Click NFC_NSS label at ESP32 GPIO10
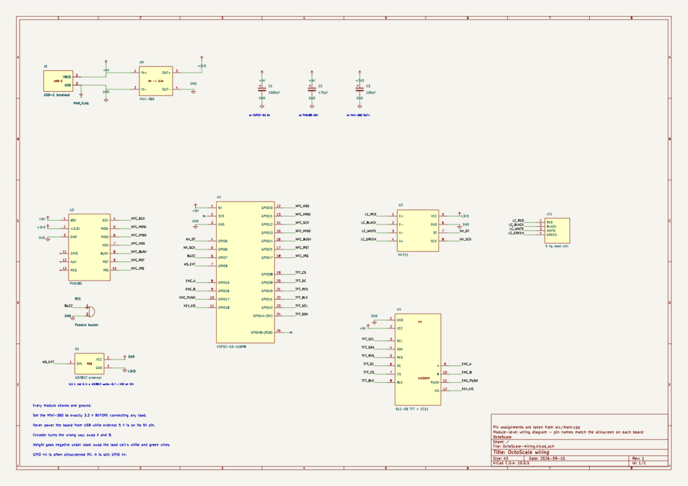Image resolution: width=688 pixels, height=486 pixels. (x=302, y=206)
